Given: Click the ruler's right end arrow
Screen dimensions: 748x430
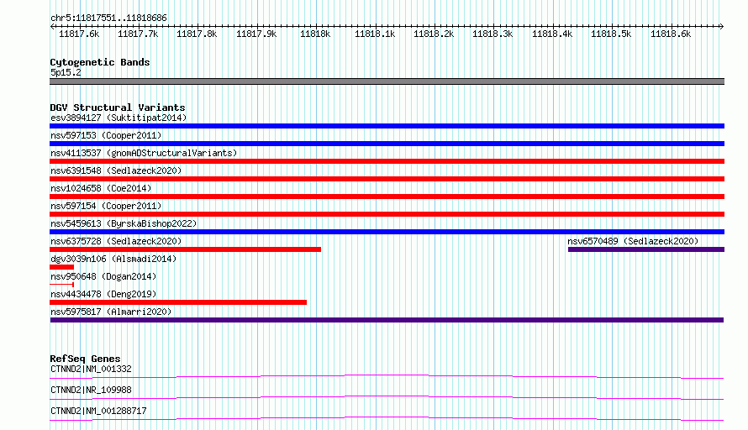Looking at the screenshot, I should pos(722,26).
